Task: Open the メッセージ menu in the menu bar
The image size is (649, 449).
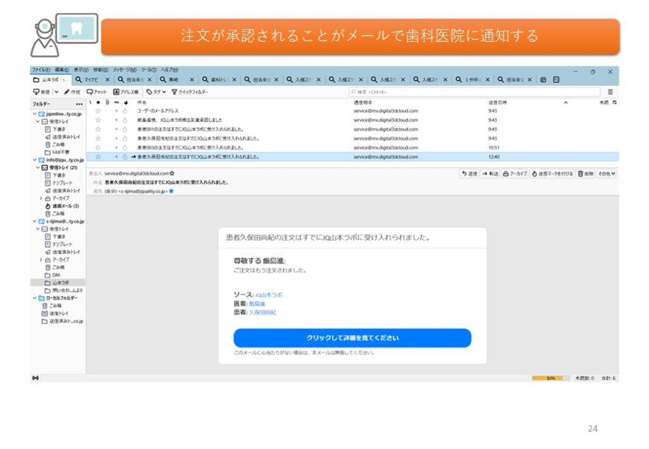Action: (x=122, y=70)
